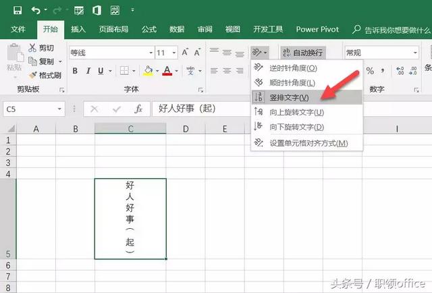Open fill color dropdown arrow
The height and width of the screenshot is (293, 432).
click(157, 71)
